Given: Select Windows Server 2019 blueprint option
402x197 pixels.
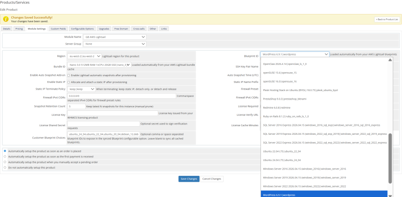Looking at the screenshot, I should pos(324,178).
